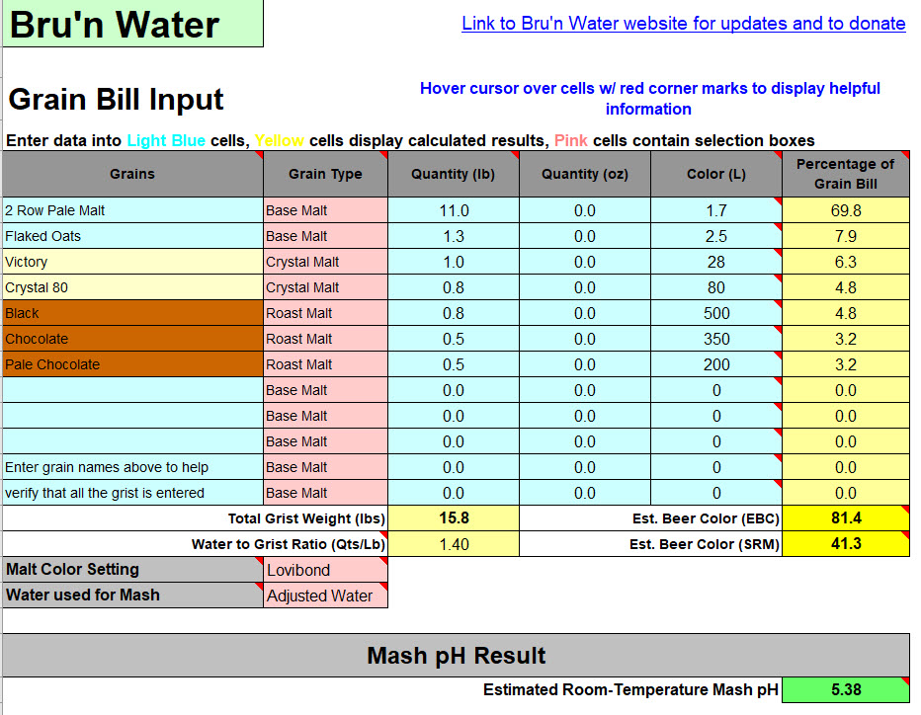Click the 'Grains' column header

tap(132, 174)
